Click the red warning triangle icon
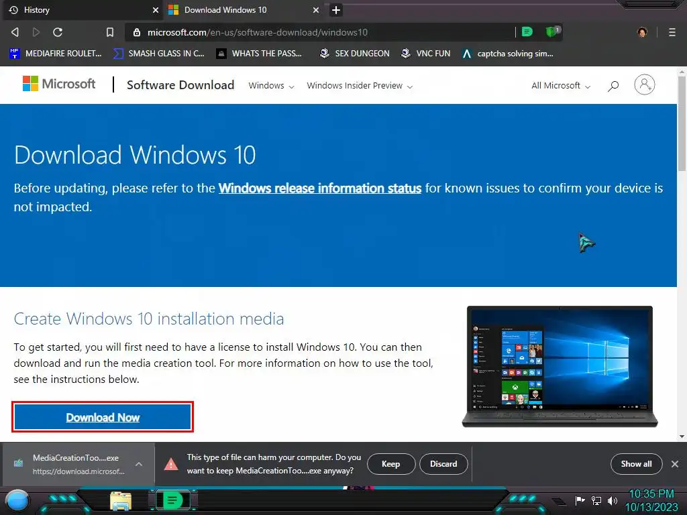Image resolution: width=687 pixels, height=515 pixels. (x=171, y=464)
